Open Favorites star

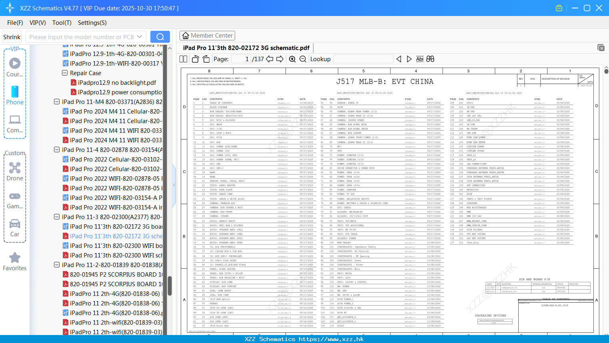coord(15,261)
